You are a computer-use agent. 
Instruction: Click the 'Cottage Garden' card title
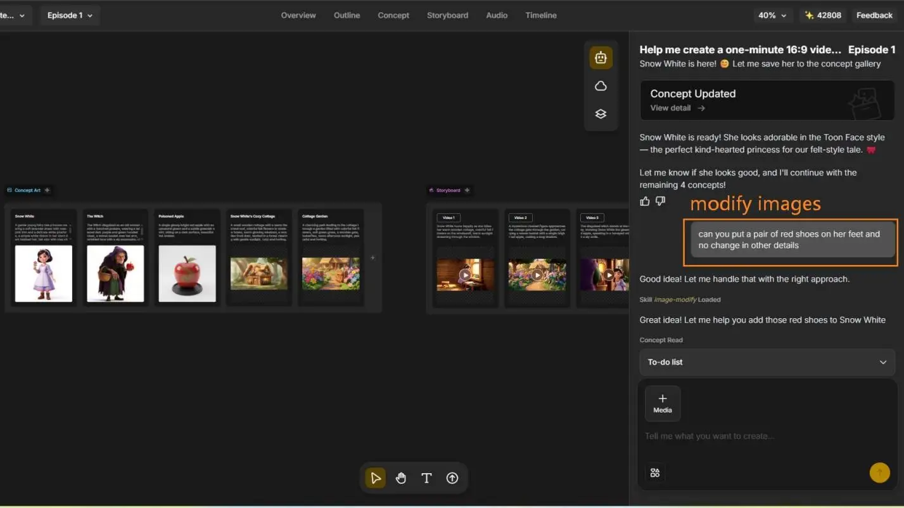(315, 216)
